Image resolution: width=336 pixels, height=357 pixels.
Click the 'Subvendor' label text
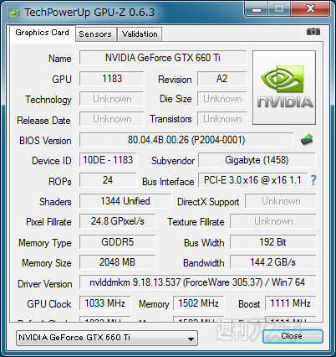[173, 161]
